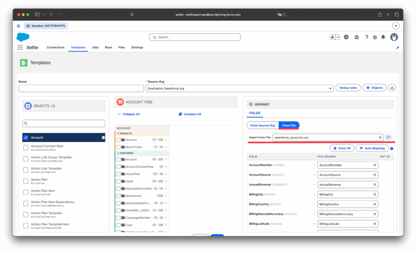The width and height of the screenshot is (416, 253).
Task: Check the Asset child checkbox in tree
Action: point(119,181)
